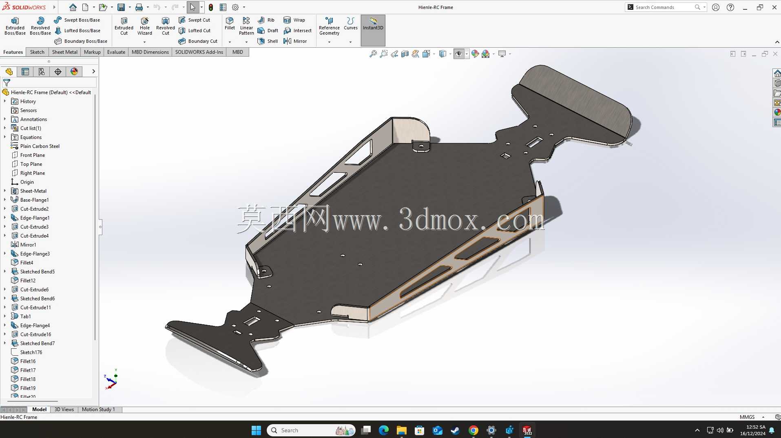Expand the Edge-Flange4 feature

coord(5,326)
